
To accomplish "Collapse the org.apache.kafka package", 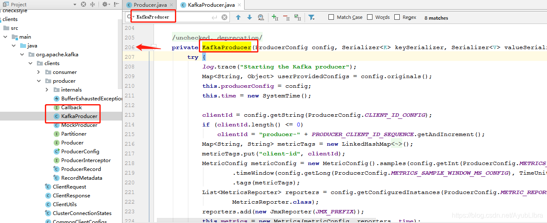I will pyautogui.click(x=22, y=55).
